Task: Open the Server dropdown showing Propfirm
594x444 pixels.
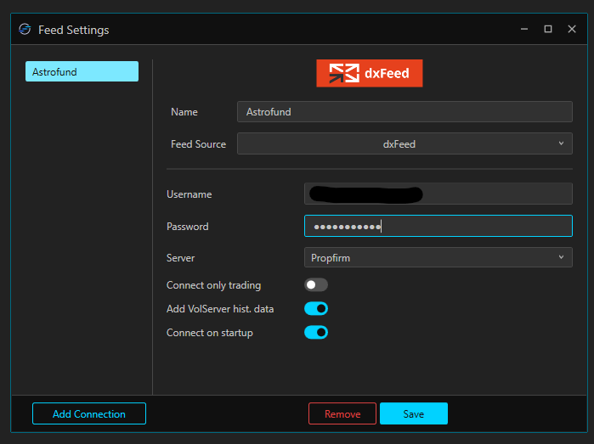Action: pyautogui.click(x=438, y=257)
